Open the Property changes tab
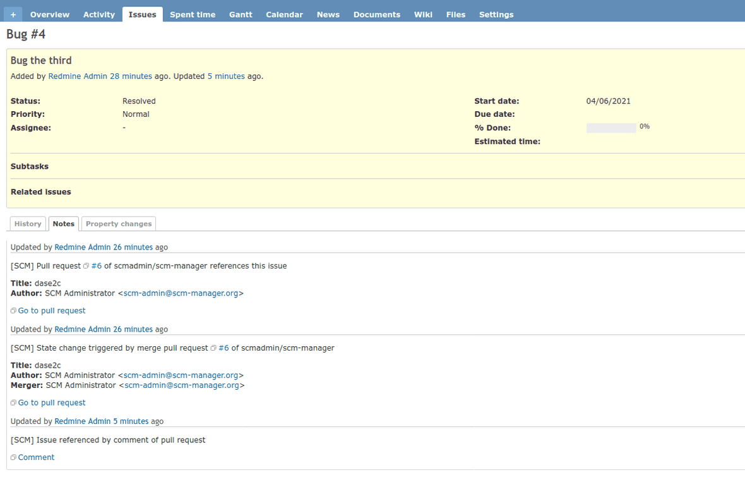 tap(118, 223)
